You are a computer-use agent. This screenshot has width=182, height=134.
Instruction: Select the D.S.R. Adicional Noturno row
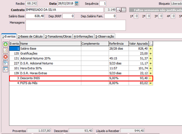tap(81, 63)
